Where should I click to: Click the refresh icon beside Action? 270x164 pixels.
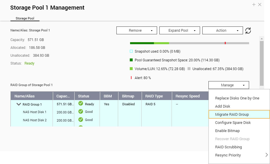pyautogui.click(x=248, y=31)
